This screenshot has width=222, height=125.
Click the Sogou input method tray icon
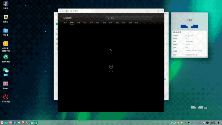pyautogui.click(x=181, y=122)
